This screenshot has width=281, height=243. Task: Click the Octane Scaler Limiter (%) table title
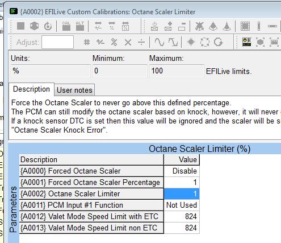point(199,149)
